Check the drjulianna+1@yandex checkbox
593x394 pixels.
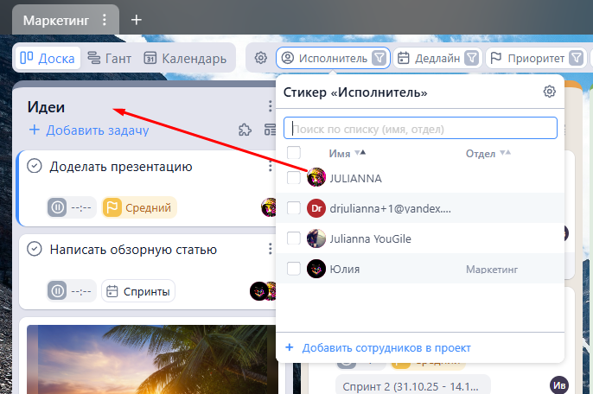294,207
